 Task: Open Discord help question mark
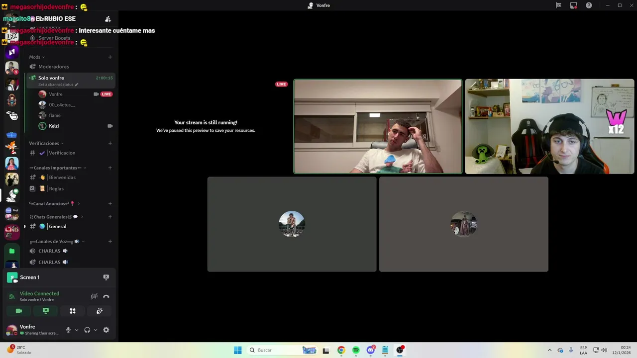[589, 5]
